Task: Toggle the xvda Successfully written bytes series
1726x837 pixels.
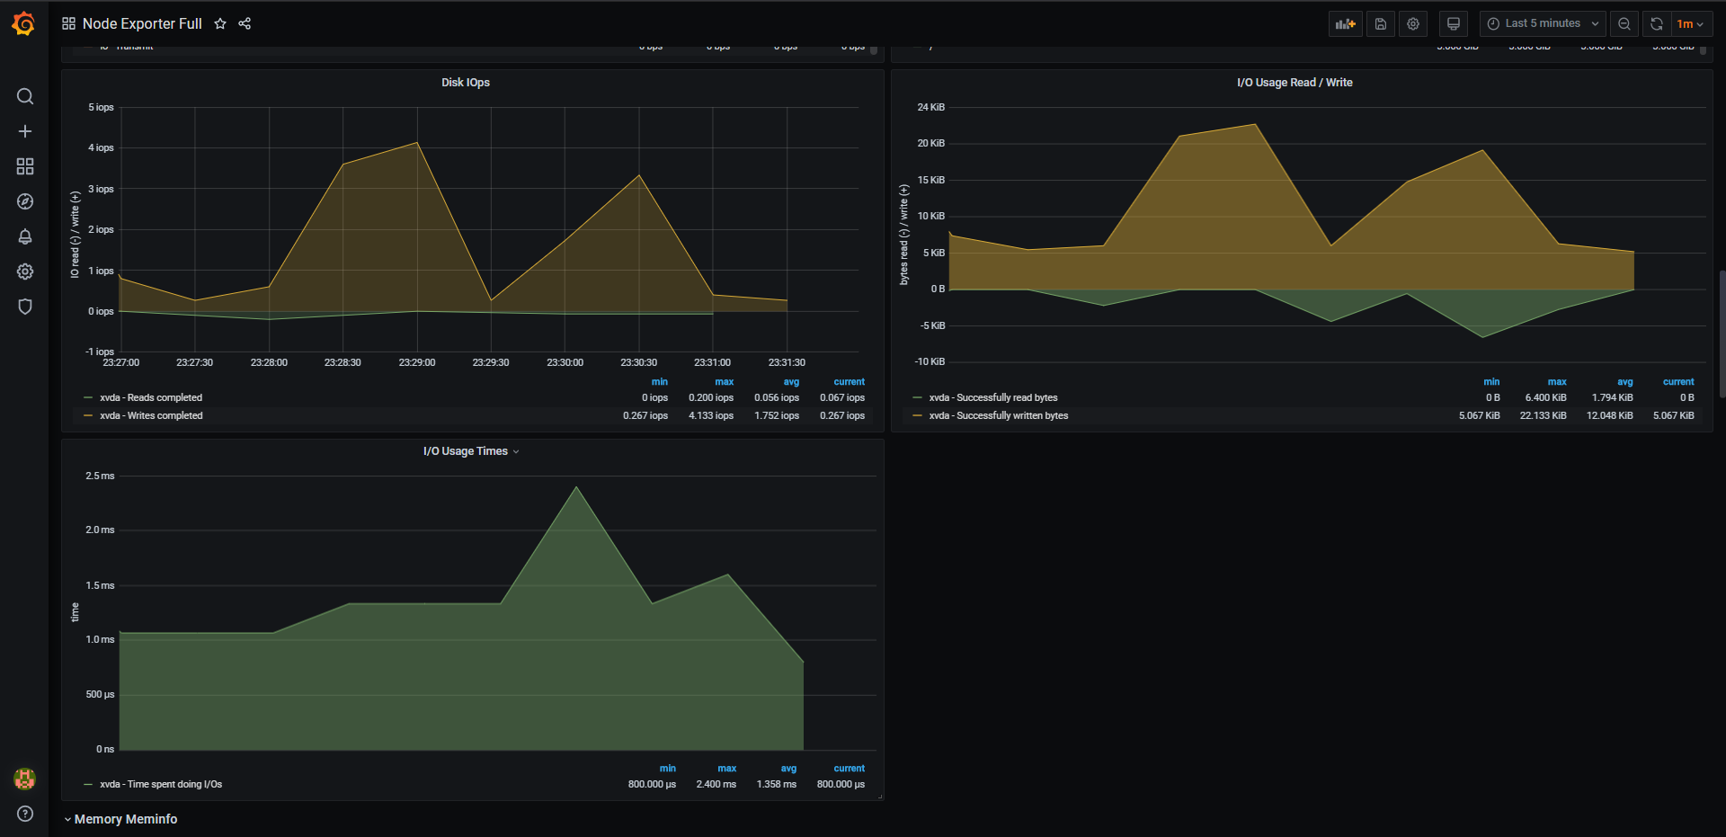Action: click(x=998, y=415)
